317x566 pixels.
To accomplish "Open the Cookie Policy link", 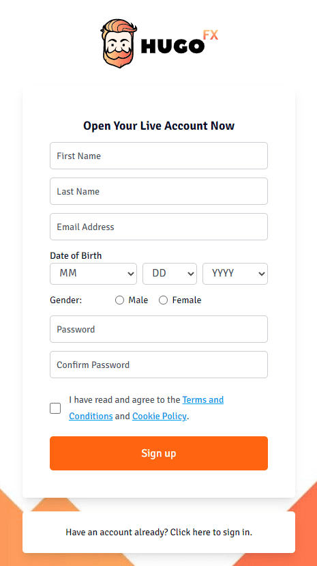I will click(x=160, y=416).
